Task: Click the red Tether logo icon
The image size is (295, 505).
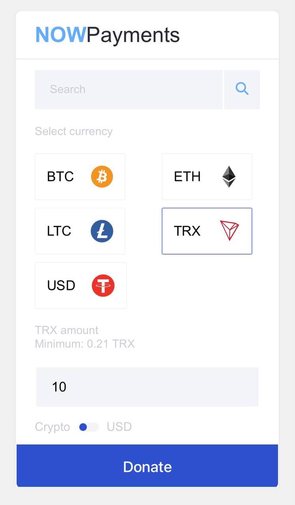Action: pos(103,285)
